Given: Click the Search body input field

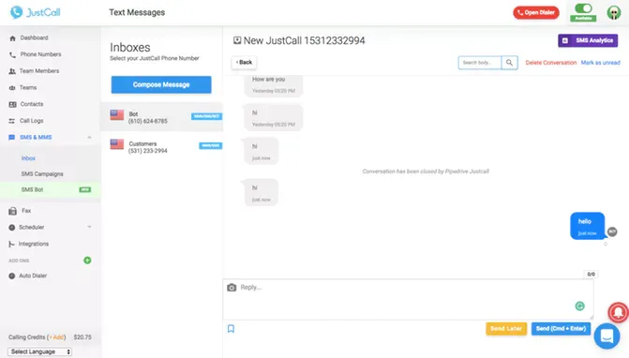Looking at the screenshot, I should [480, 63].
